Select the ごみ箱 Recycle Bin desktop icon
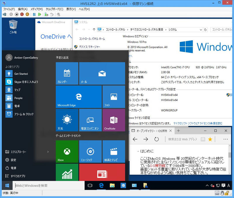This screenshot has width=234, height=198. pyautogui.click(x=13, y=27)
